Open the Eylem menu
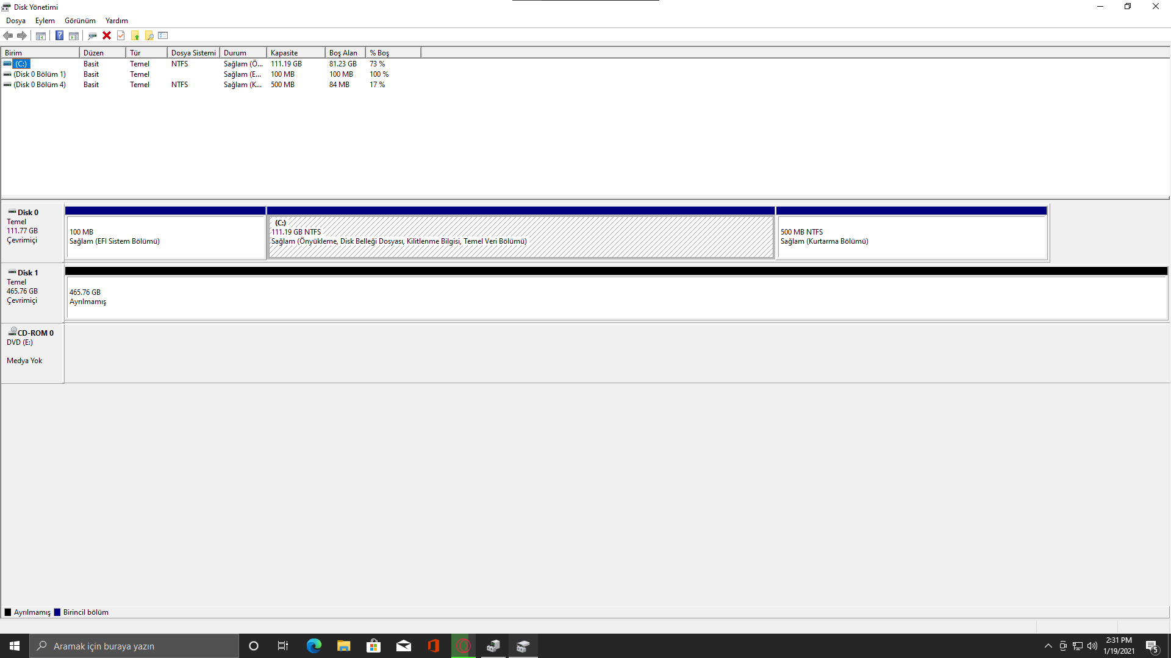 tap(45, 21)
